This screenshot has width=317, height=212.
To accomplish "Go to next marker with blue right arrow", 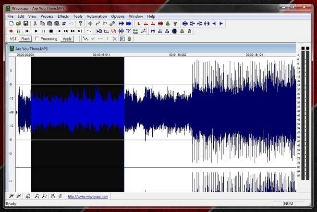I will [167, 31].
